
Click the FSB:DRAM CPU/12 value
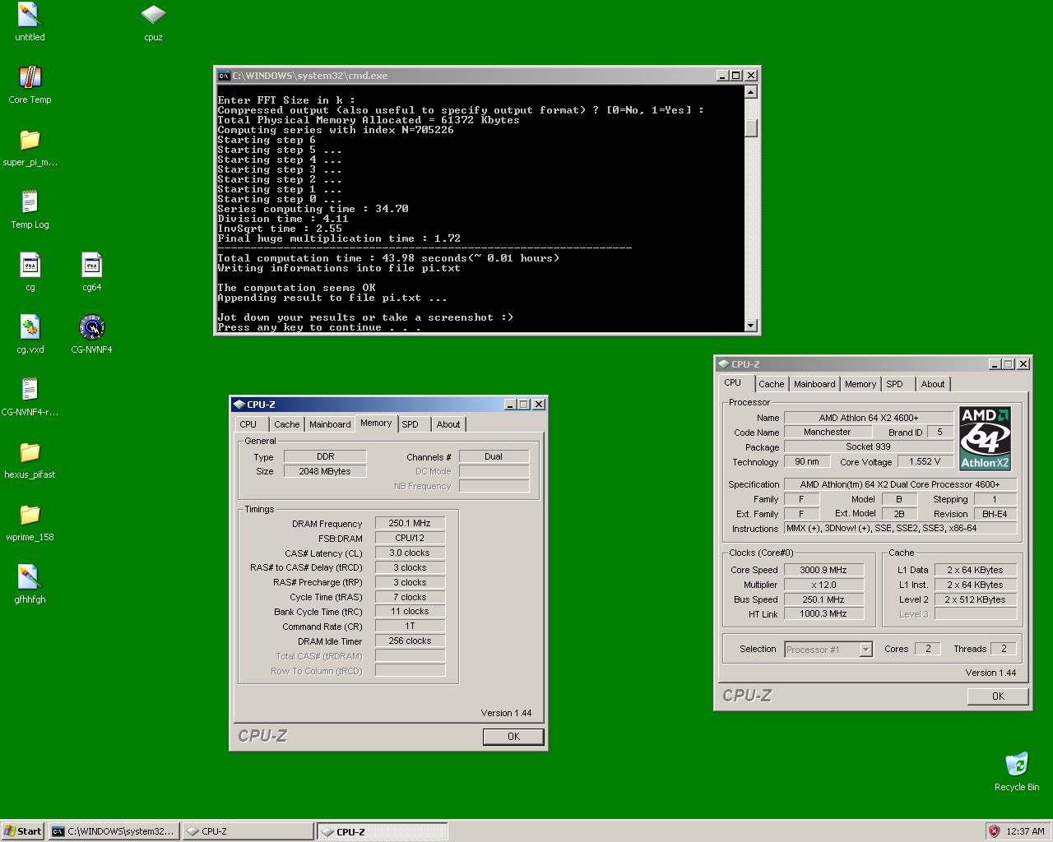[x=410, y=538]
